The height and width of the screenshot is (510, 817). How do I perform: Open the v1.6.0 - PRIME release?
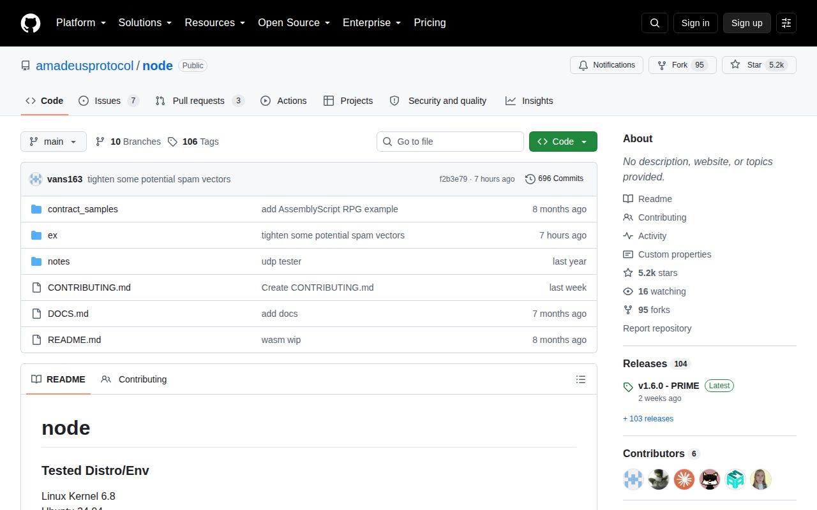click(x=668, y=386)
